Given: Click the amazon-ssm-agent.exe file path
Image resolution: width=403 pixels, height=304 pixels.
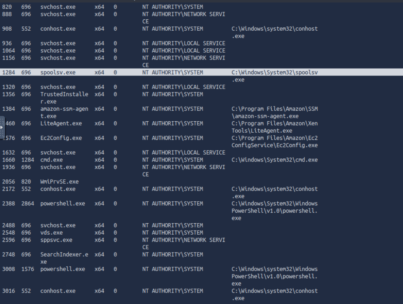Looking at the screenshot, I should tap(274, 113).
